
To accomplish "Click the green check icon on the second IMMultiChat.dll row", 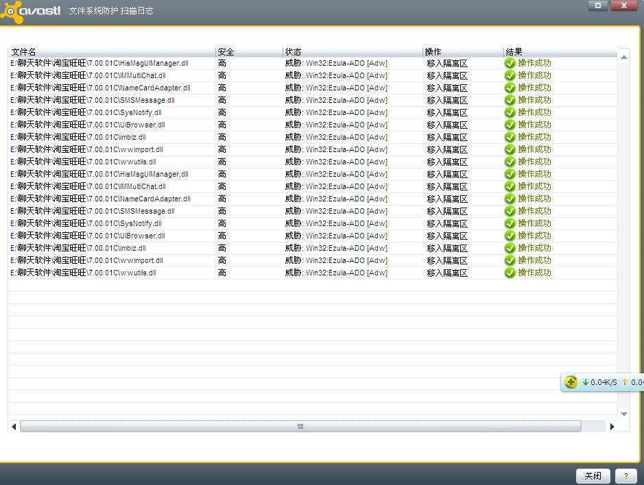I will click(x=510, y=186).
